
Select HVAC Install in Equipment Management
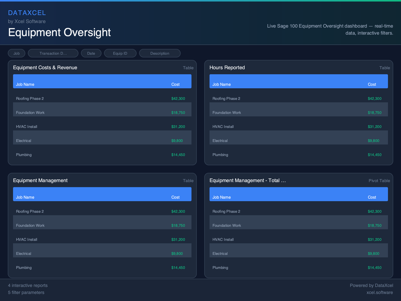pos(102,239)
